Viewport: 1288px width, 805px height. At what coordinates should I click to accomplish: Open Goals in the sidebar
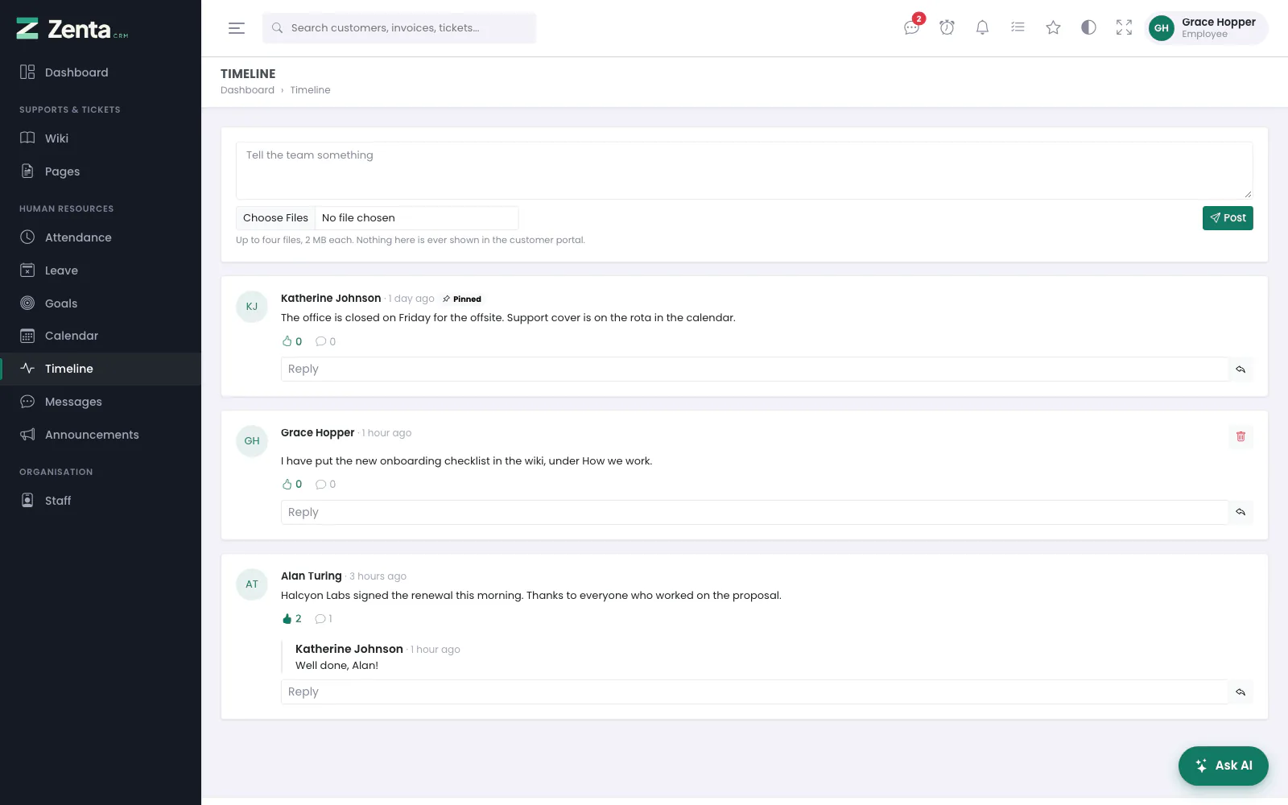coord(101,303)
